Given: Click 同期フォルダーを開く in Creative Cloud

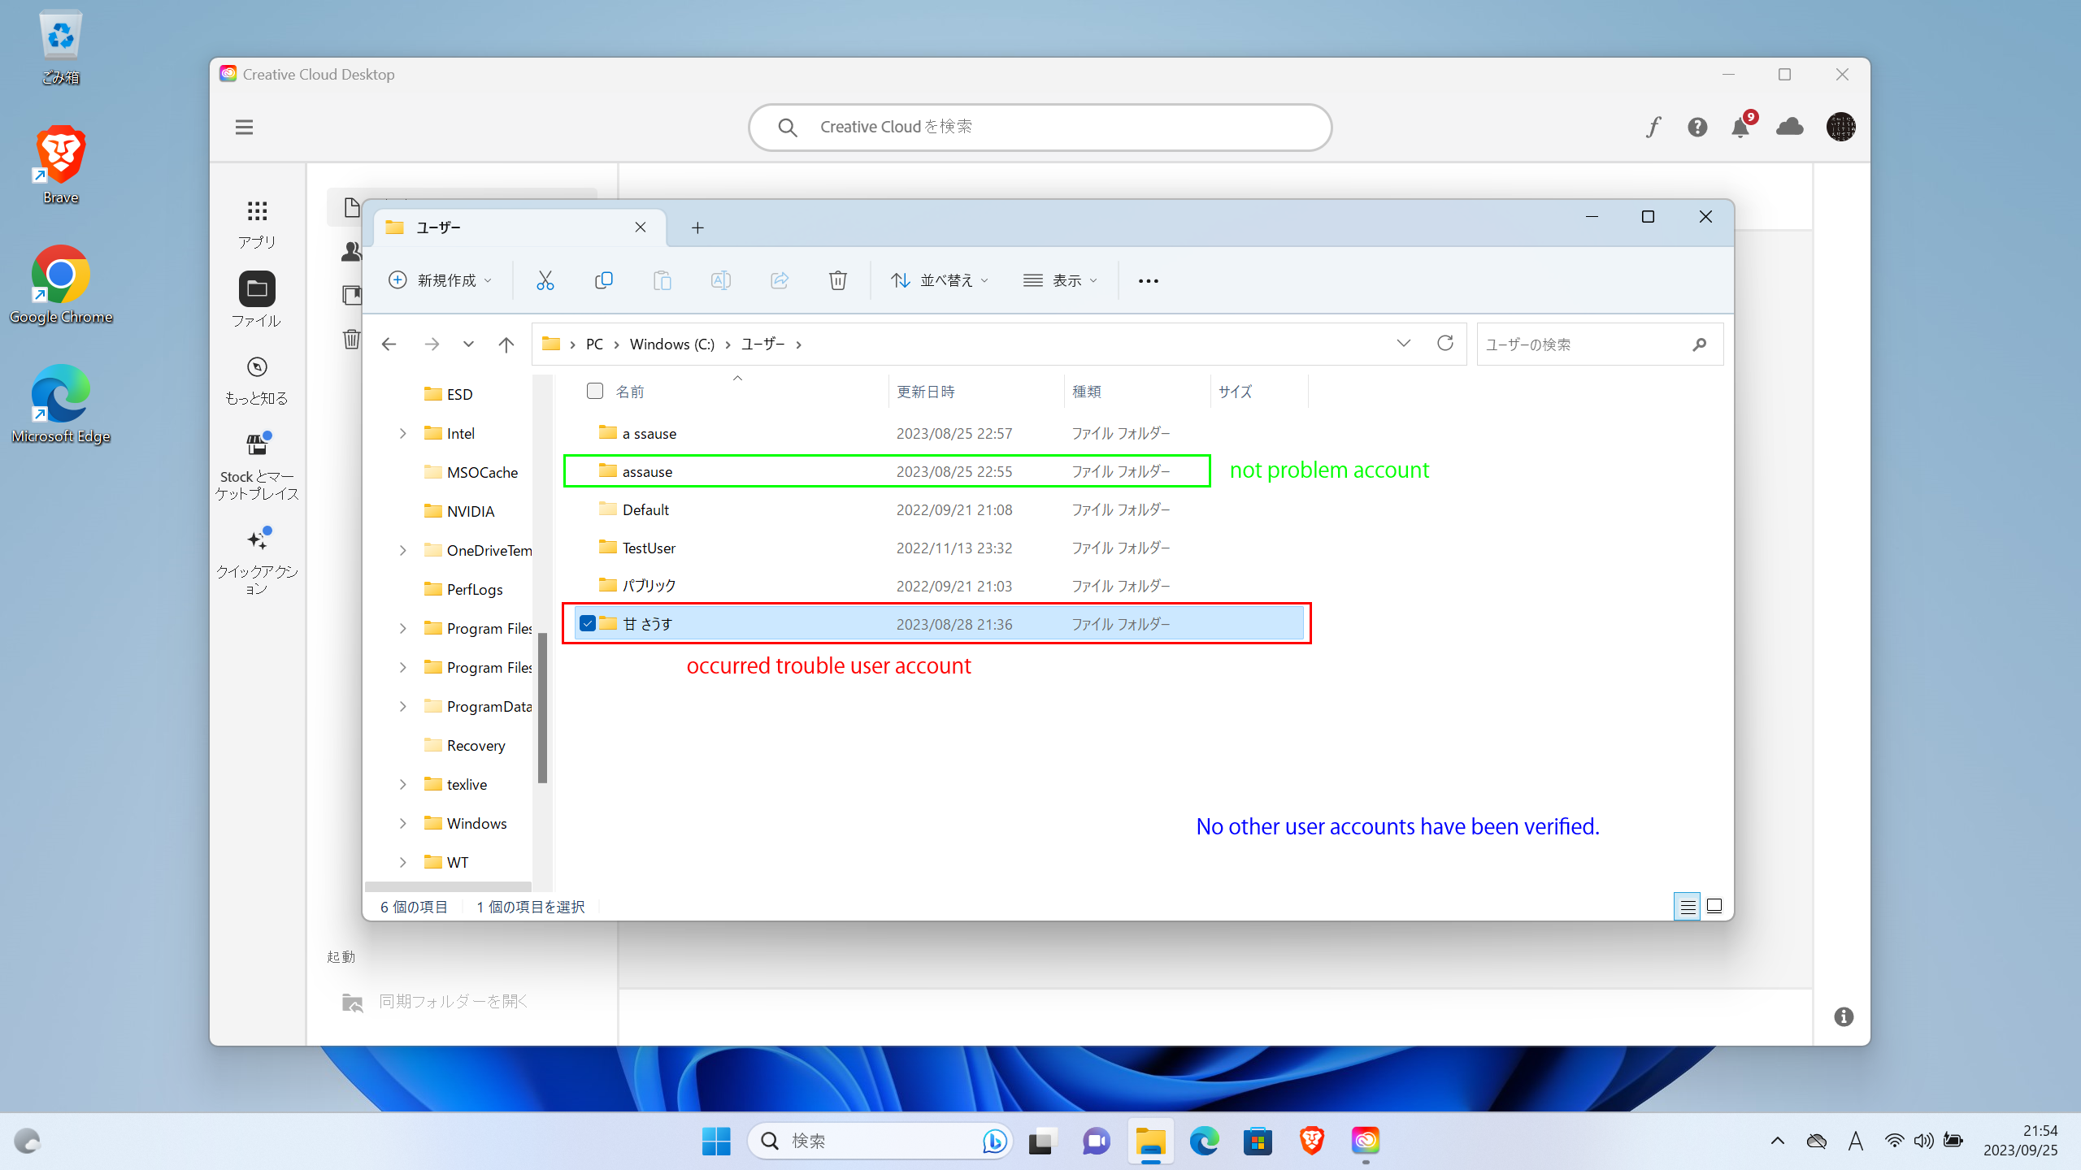Looking at the screenshot, I should pyautogui.click(x=436, y=1002).
